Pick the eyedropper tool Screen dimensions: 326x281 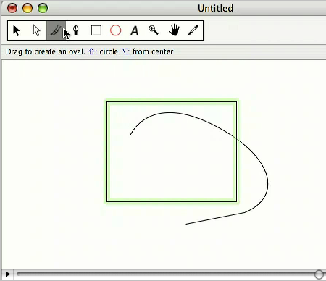coord(193,30)
